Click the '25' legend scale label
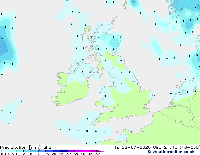 point(61,154)
